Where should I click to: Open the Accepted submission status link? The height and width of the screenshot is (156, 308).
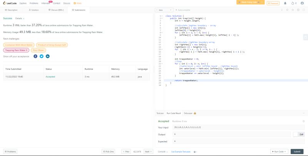50,77
